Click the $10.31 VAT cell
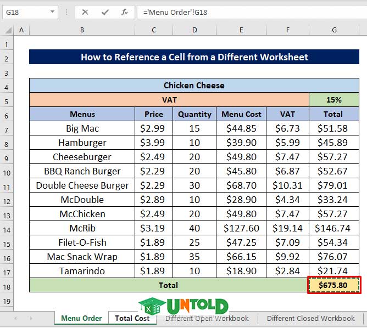This screenshot has height=328, width=367. [288, 185]
